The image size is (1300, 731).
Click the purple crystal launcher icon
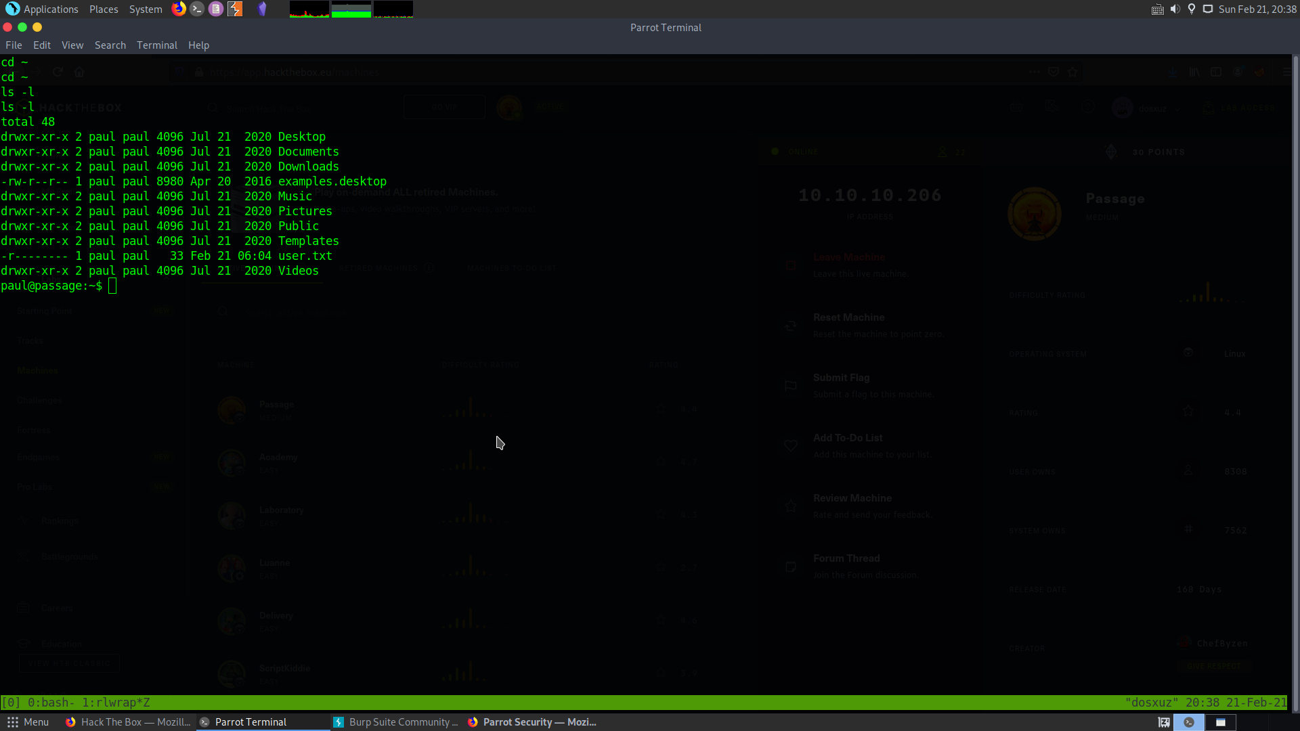(x=262, y=9)
